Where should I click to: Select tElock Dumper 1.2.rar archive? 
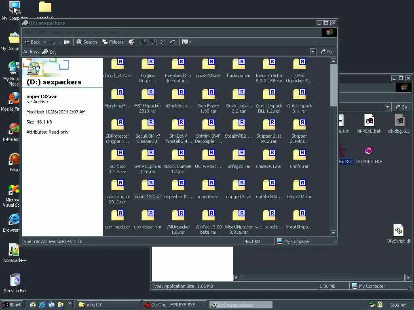pos(178,162)
